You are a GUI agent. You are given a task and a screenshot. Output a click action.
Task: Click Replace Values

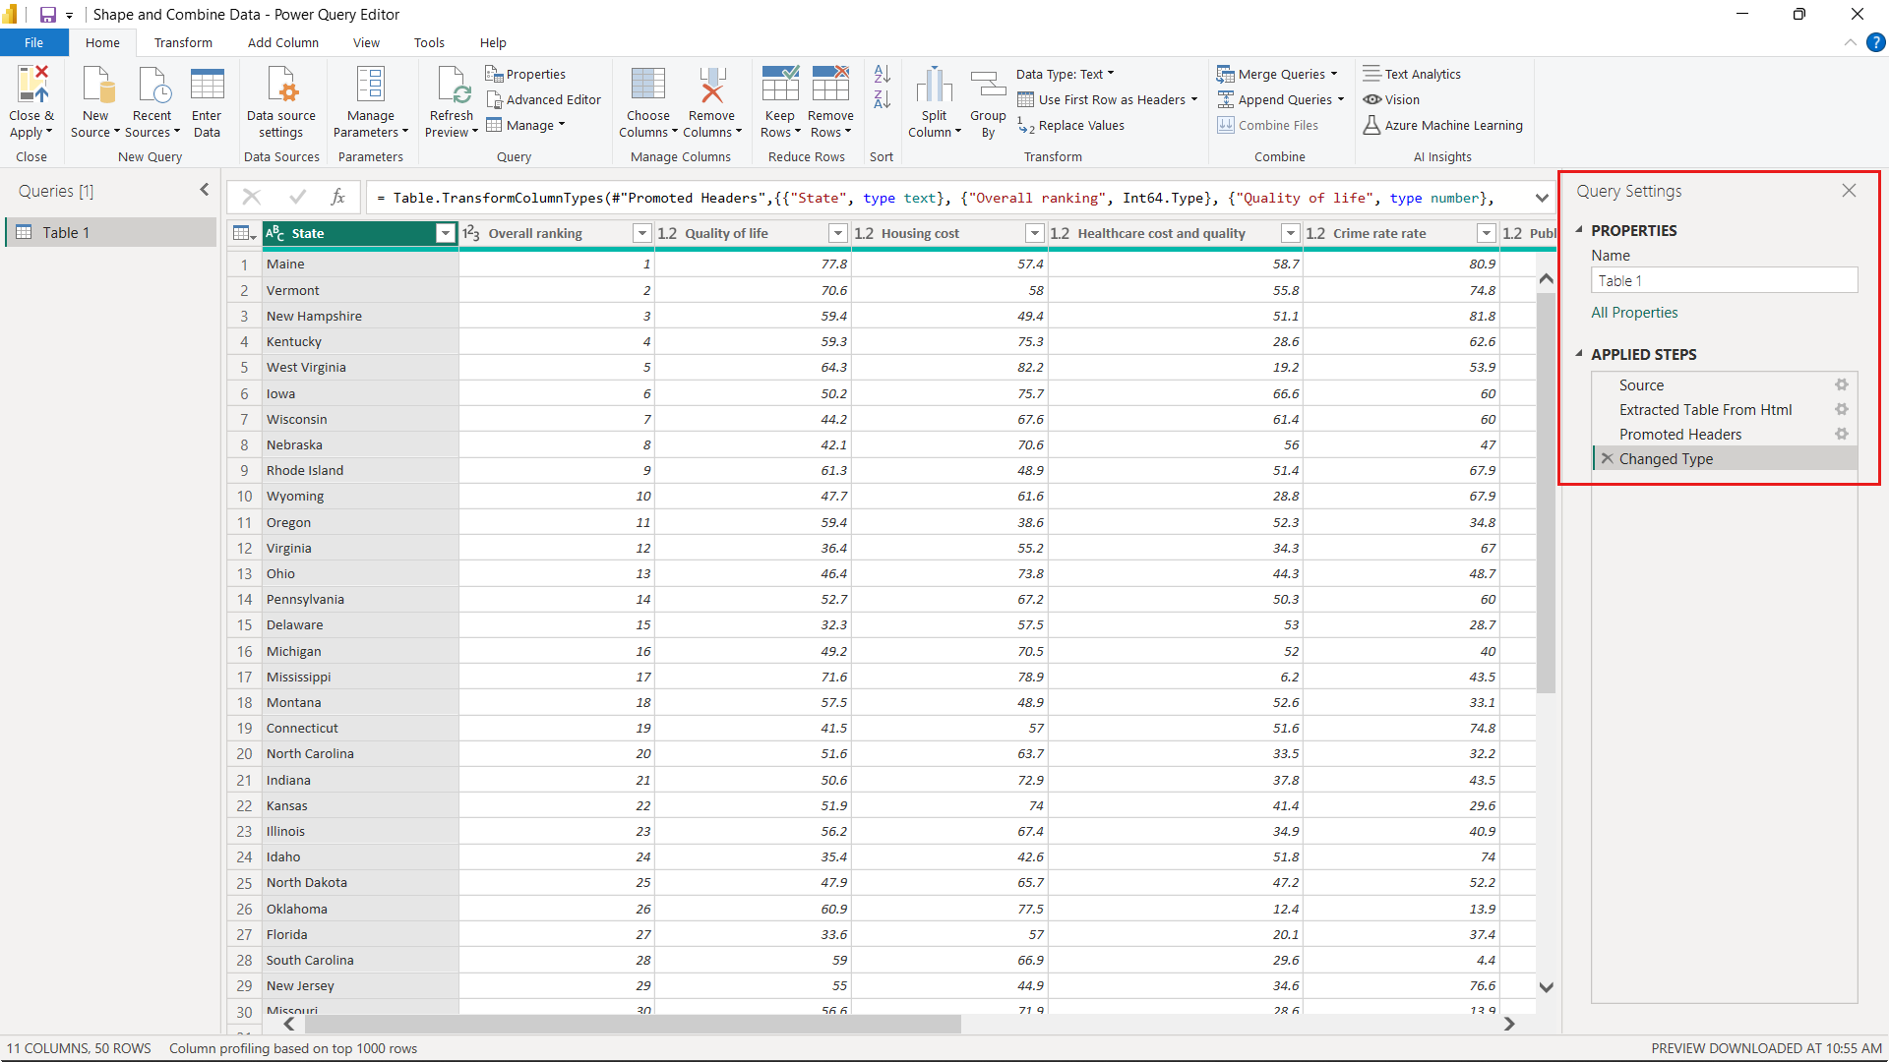[1070, 125]
